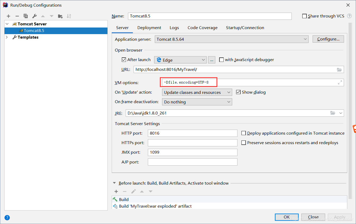Viewport: 356px width, 224px height.
Task: Enable Deploy applications configured in Tomcat instance
Action: pos(244,133)
